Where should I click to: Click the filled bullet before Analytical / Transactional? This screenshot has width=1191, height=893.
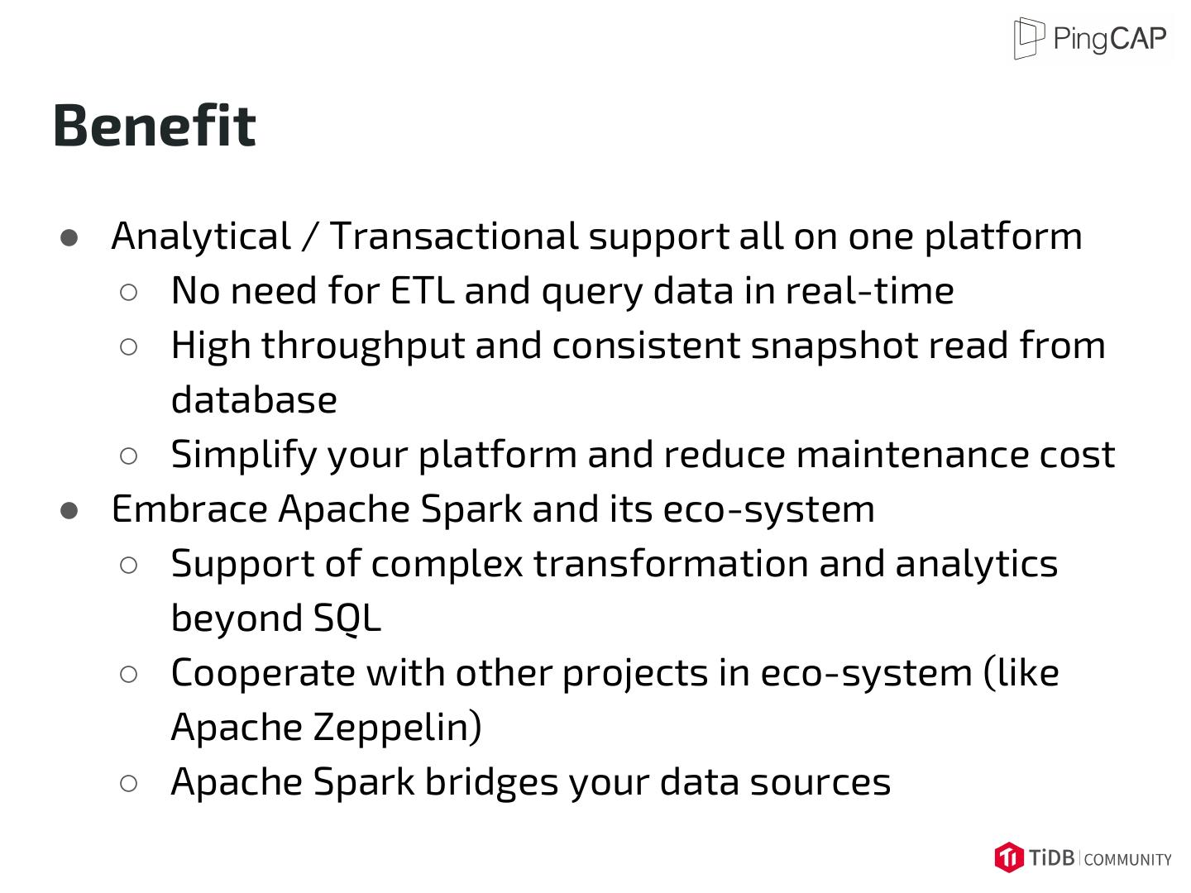(x=69, y=238)
